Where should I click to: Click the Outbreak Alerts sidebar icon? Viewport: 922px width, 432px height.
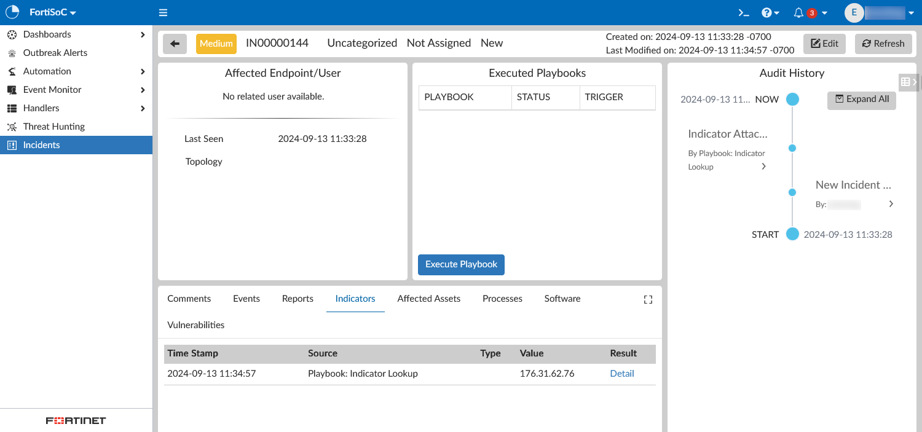(x=12, y=53)
